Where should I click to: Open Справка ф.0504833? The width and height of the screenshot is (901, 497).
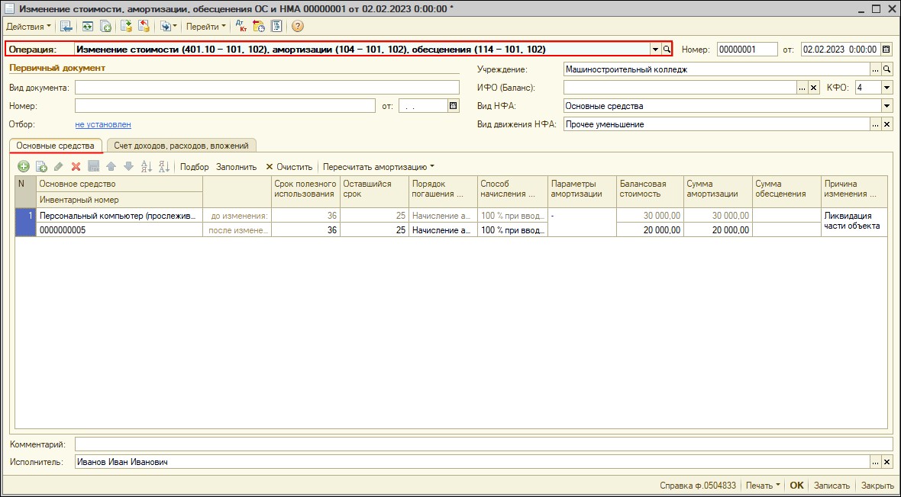(698, 486)
